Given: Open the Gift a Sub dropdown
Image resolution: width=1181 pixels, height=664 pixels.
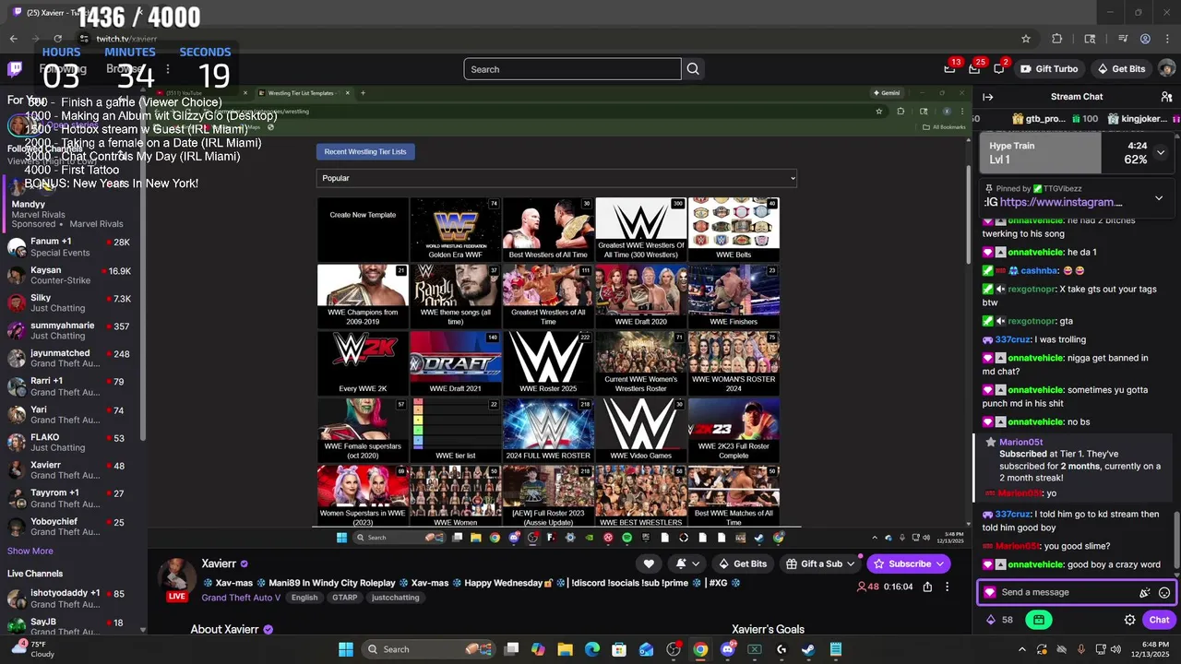Looking at the screenshot, I should point(819,563).
